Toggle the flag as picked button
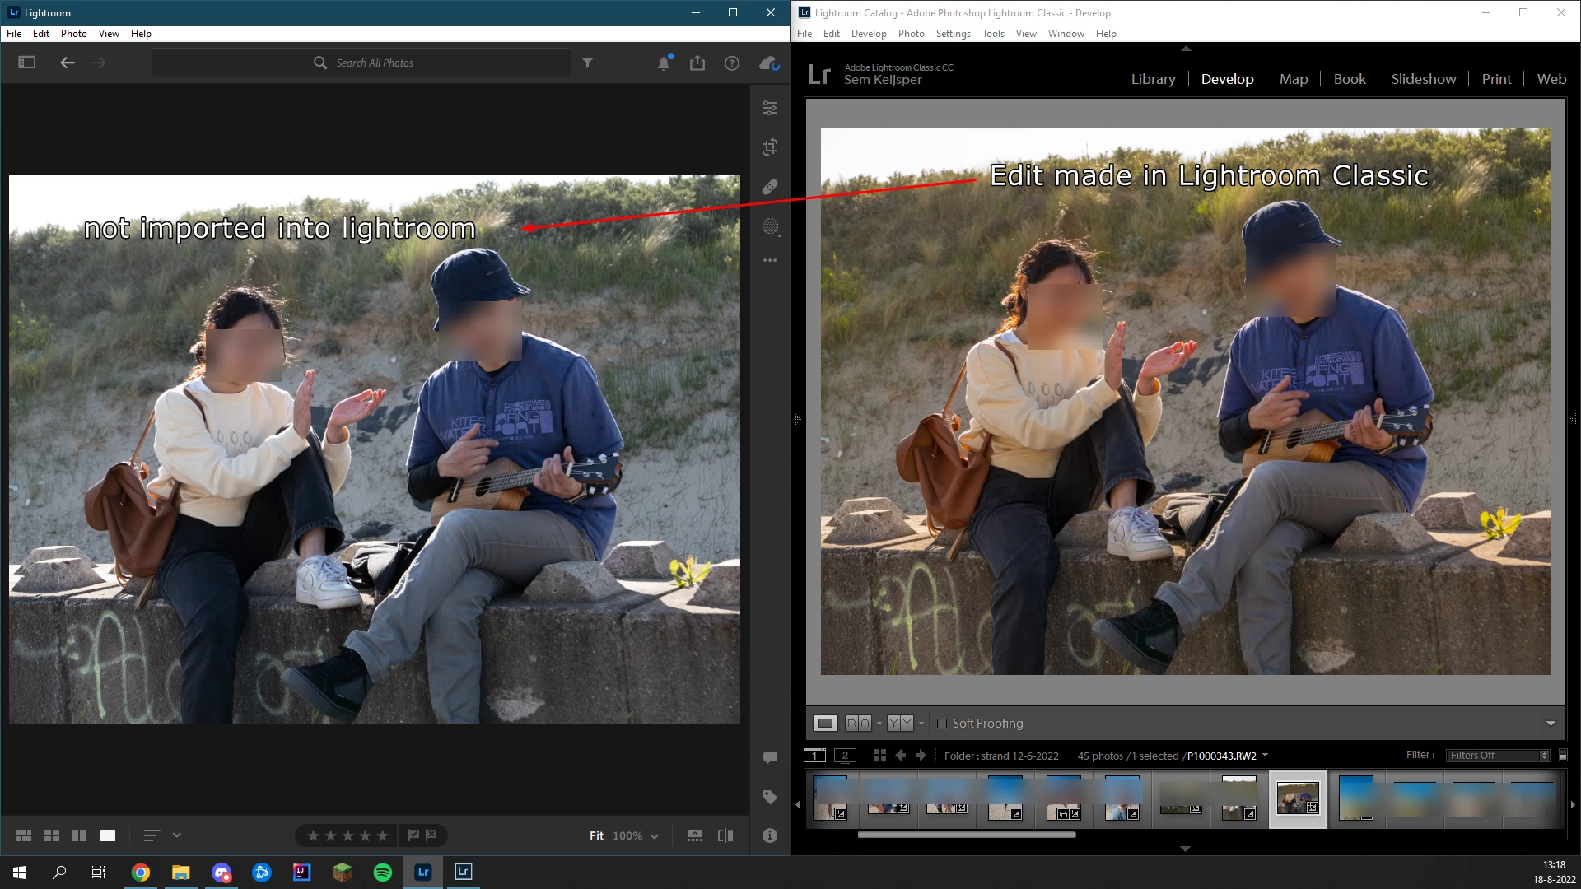The image size is (1581, 889). pyautogui.click(x=413, y=835)
